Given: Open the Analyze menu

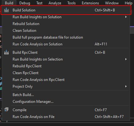Looking at the screenshot, I should [x=55, y=3].
